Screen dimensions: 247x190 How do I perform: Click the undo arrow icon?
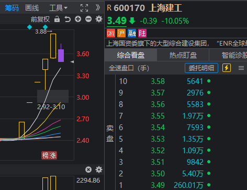68,19
